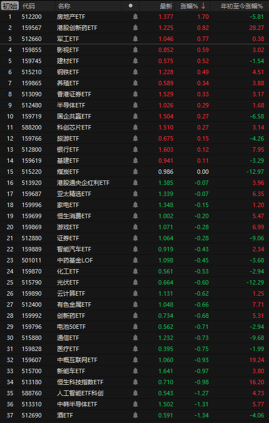Click the 代码 column header
269x423 pixels.
point(29,6)
